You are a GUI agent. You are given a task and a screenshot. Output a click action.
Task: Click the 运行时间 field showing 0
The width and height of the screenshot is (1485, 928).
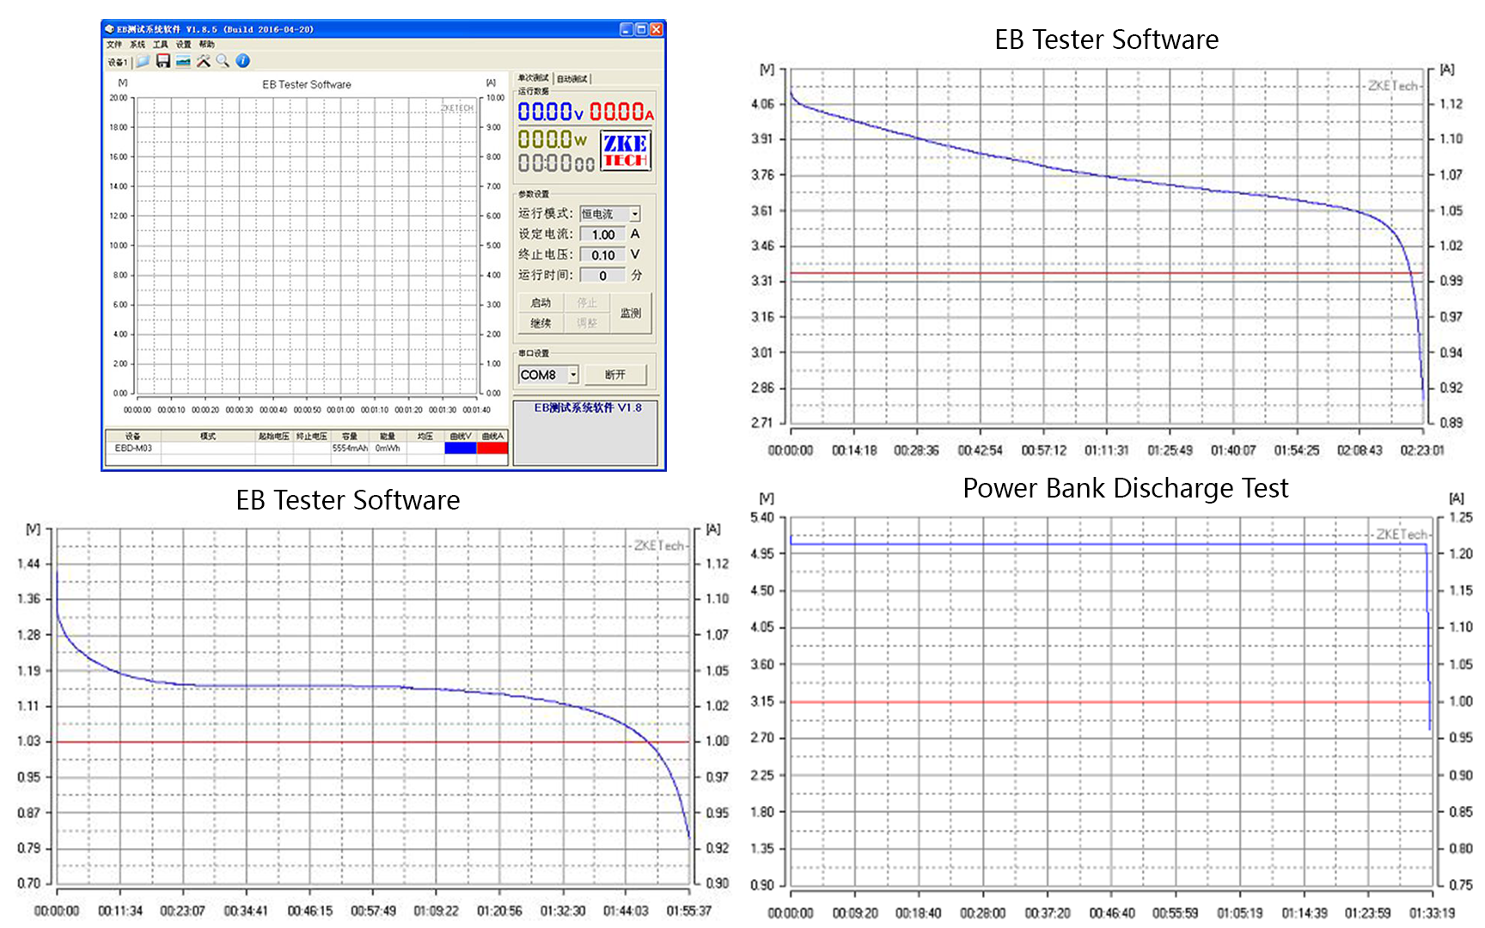[x=603, y=276]
